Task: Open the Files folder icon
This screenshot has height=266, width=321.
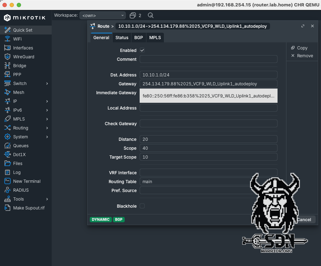Action: pyautogui.click(x=7, y=163)
